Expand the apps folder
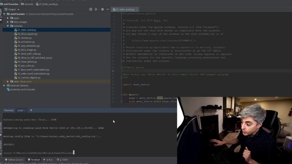Viewport: 292px width, 164px height. tap(8, 18)
